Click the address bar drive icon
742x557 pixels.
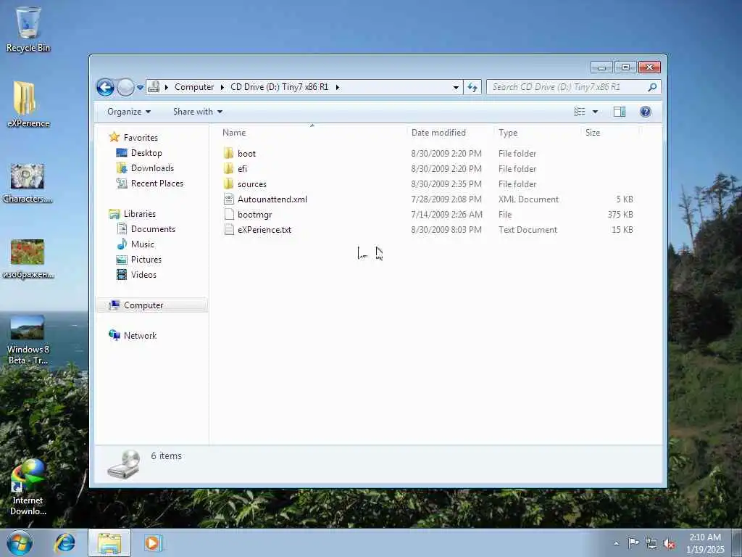154,87
